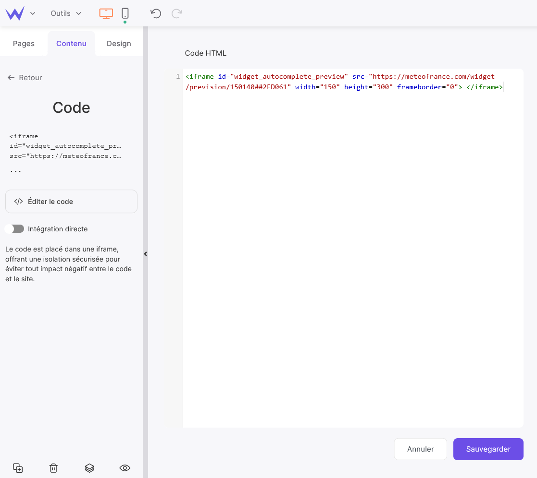Click the purple W logo
537x478 pixels.
click(14, 13)
